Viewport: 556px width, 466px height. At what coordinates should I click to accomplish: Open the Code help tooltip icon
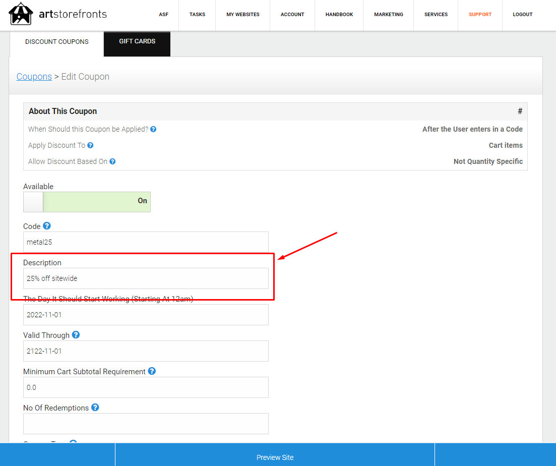coord(46,226)
